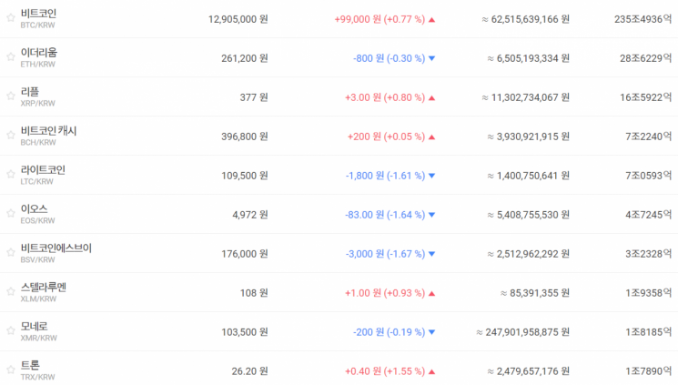Screen dimensions: 678x385
Task: Click the red up arrow in XRP row
Action: [x=431, y=98]
